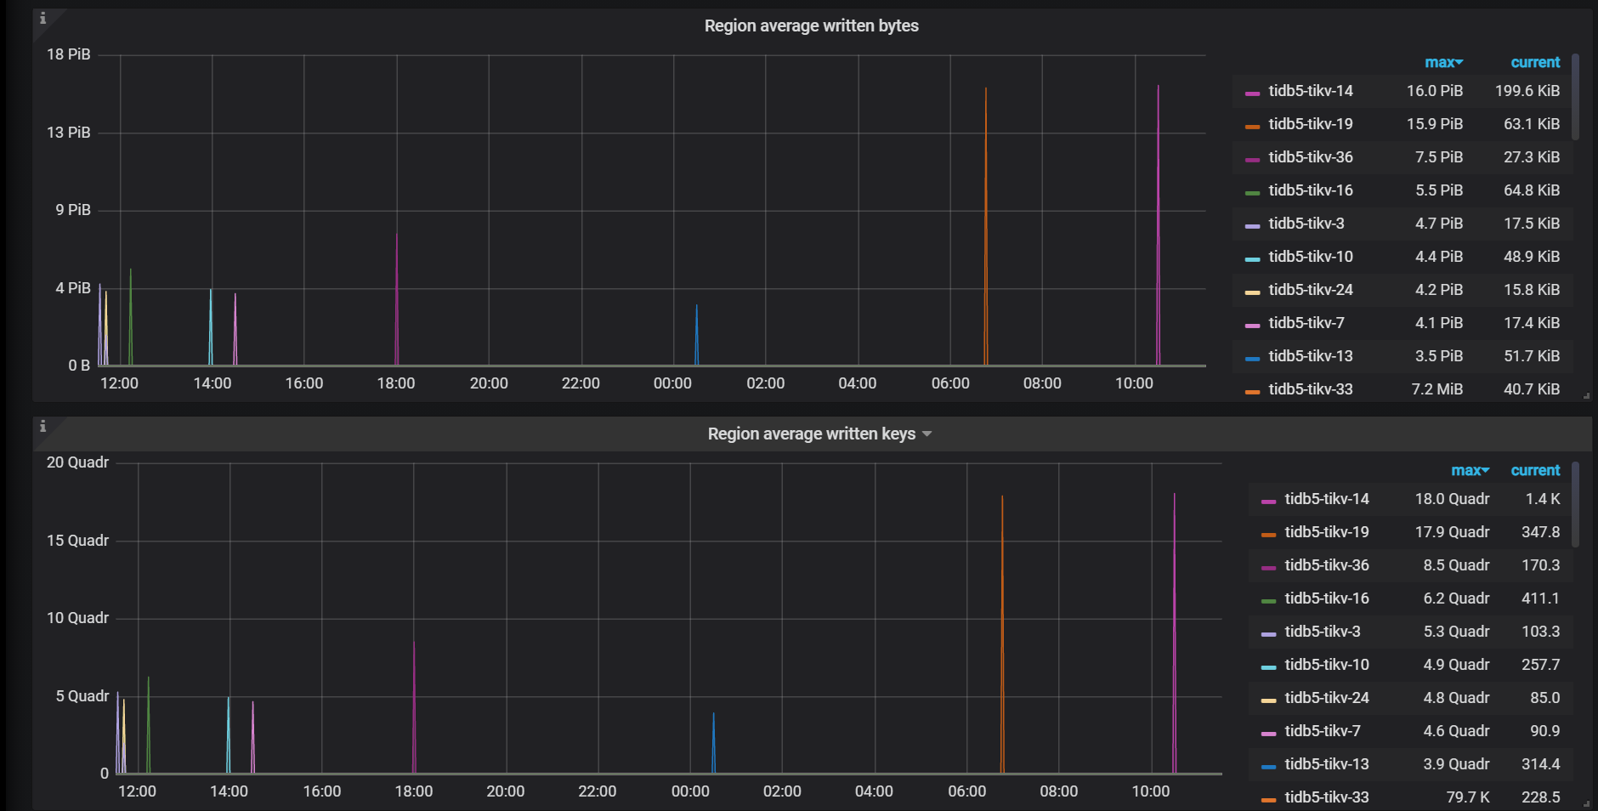Click 7.2 MiB max value for tikv-33
The image size is (1598, 811).
(1437, 389)
